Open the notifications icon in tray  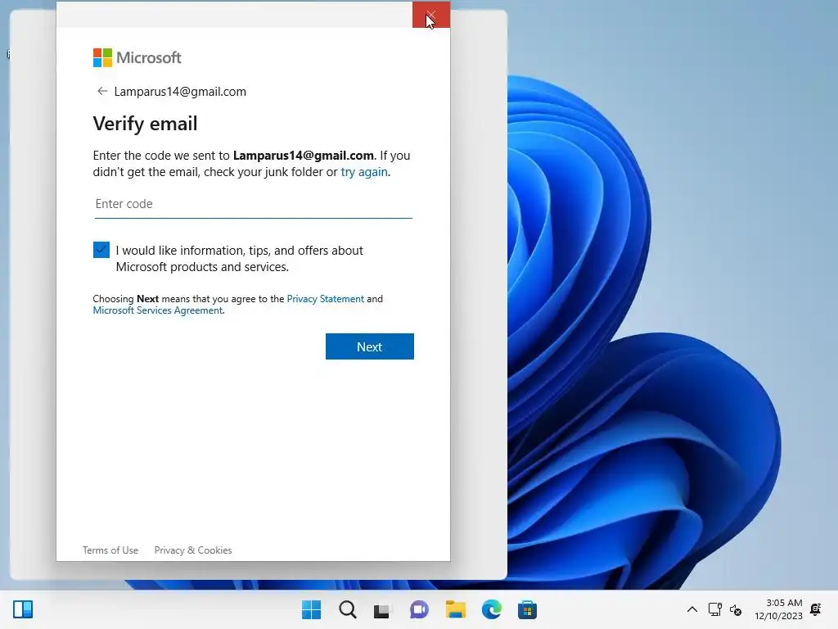[x=816, y=609]
